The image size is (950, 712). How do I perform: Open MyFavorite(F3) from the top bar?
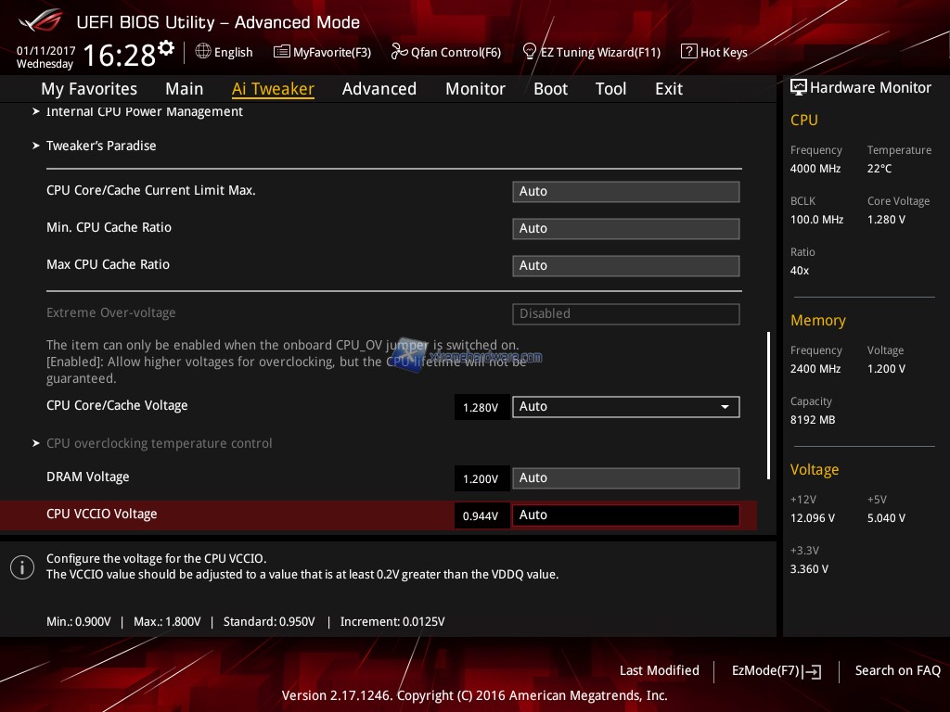(x=322, y=52)
